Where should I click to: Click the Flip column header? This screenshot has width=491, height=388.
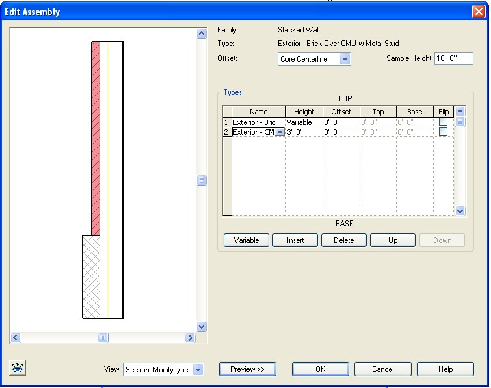click(x=444, y=112)
